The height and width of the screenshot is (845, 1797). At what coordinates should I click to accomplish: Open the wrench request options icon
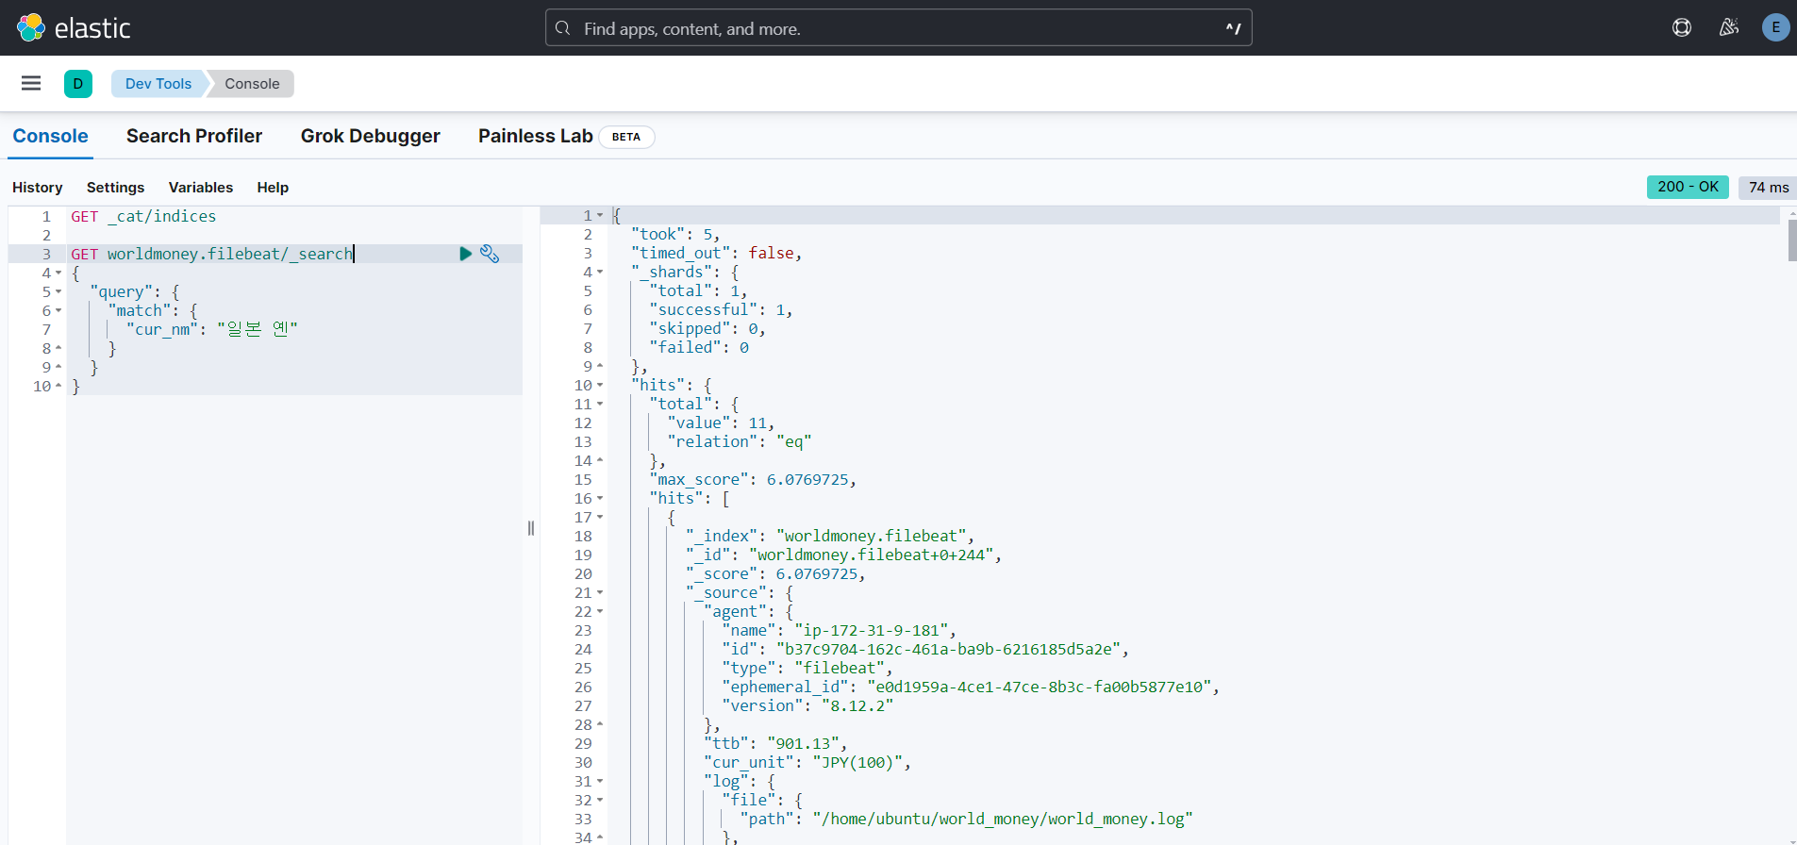pos(490,254)
